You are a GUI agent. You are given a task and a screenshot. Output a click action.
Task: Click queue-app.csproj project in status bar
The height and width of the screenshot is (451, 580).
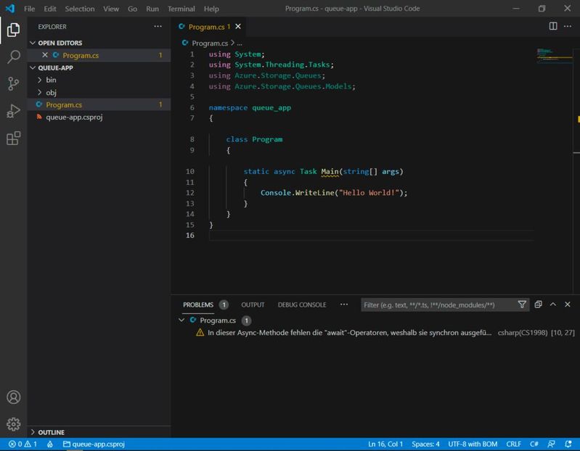click(94, 444)
